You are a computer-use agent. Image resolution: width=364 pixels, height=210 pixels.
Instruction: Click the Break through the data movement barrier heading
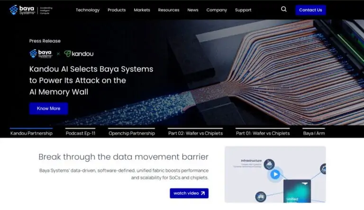click(x=124, y=157)
